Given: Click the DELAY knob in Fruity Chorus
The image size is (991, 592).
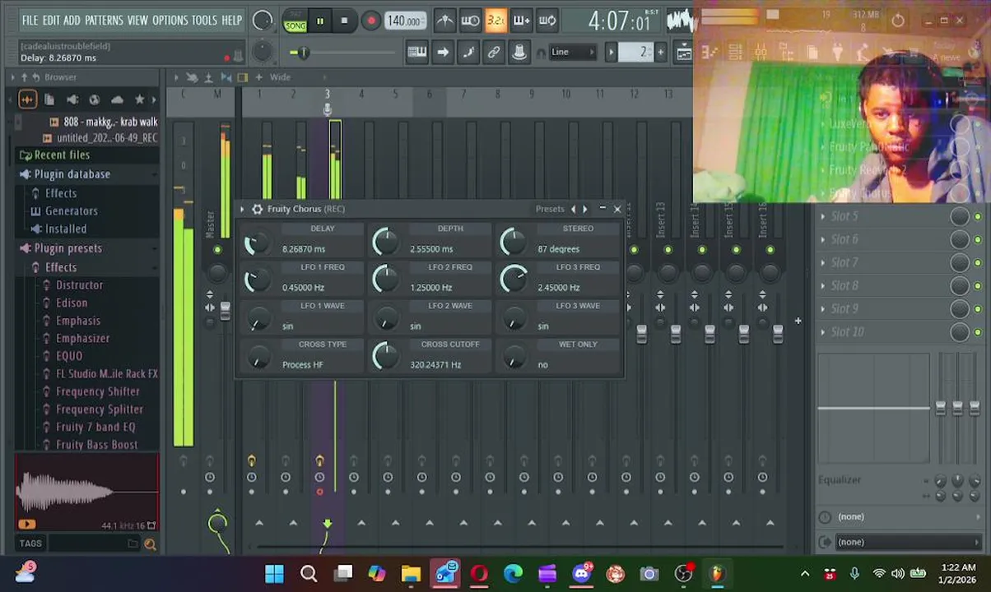Looking at the screenshot, I should click(257, 242).
